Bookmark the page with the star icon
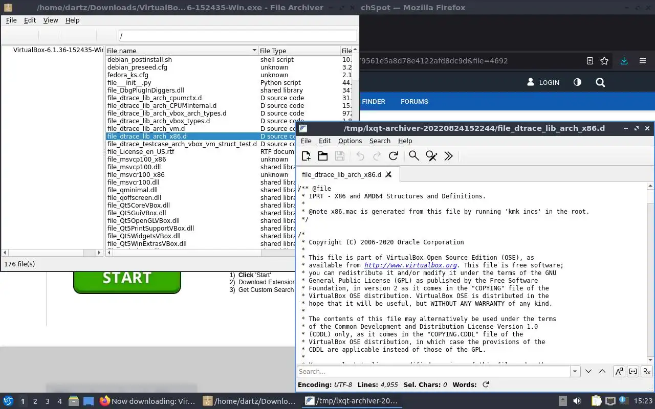The height and width of the screenshot is (409, 655). [x=604, y=61]
